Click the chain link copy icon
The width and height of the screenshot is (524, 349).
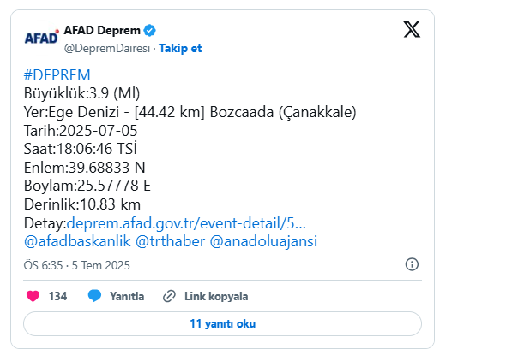click(169, 296)
